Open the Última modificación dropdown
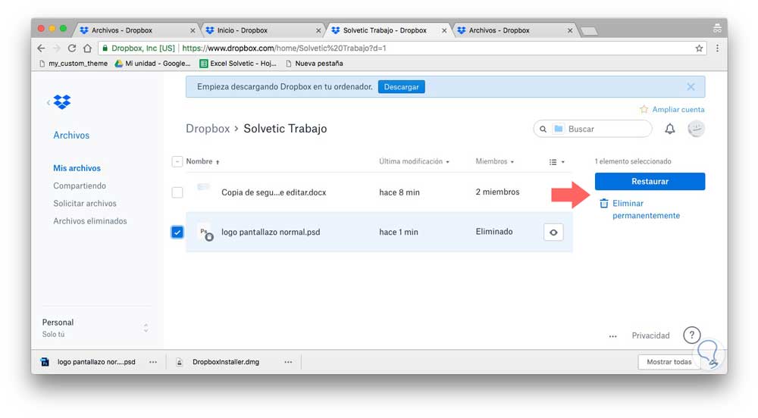 point(414,161)
